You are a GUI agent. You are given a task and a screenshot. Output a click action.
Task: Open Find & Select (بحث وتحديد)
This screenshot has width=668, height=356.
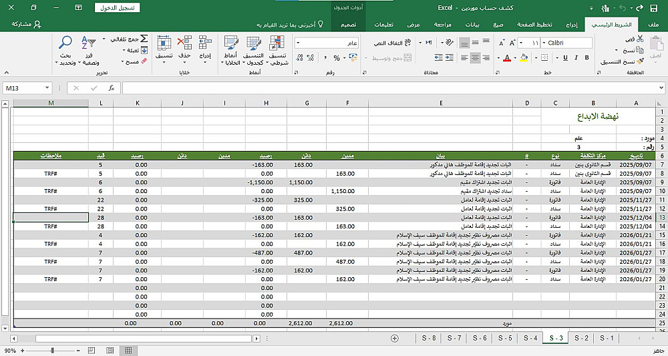pyautogui.click(x=65, y=50)
